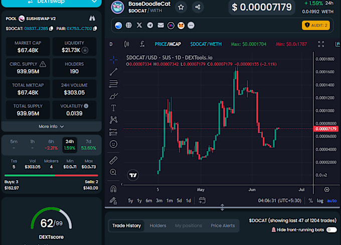Click the go to date calendar icon
Viewport: 341px width, 245px height.
[x=202, y=200]
